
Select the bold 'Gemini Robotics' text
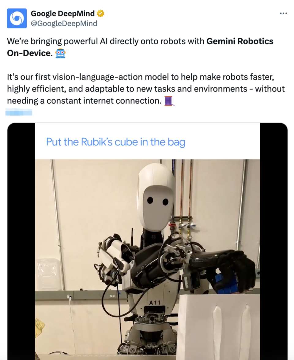pos(240,41)
